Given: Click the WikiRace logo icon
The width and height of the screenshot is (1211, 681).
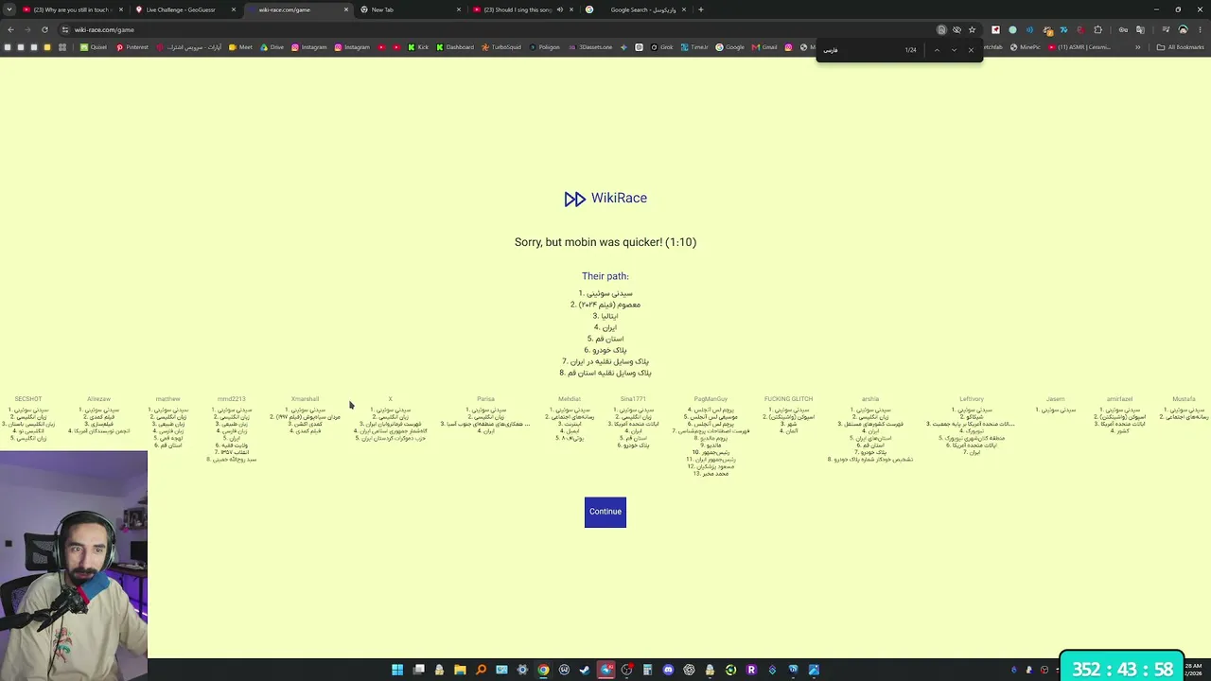Looking at the screenshot, I should tap(574, 199).
